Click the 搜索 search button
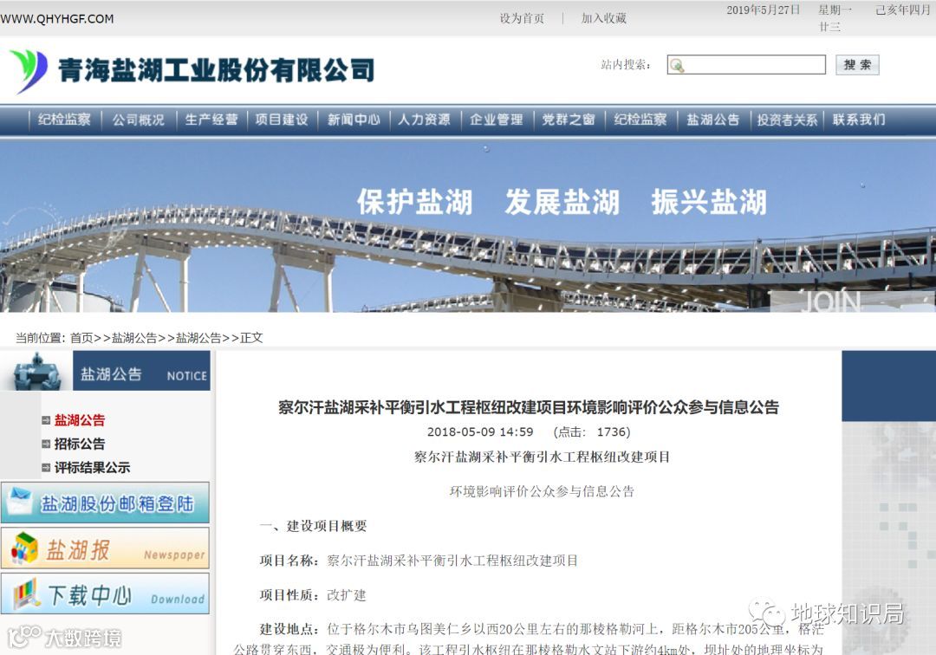This screenshot has width=936, height=655. [x=857, y=64]
